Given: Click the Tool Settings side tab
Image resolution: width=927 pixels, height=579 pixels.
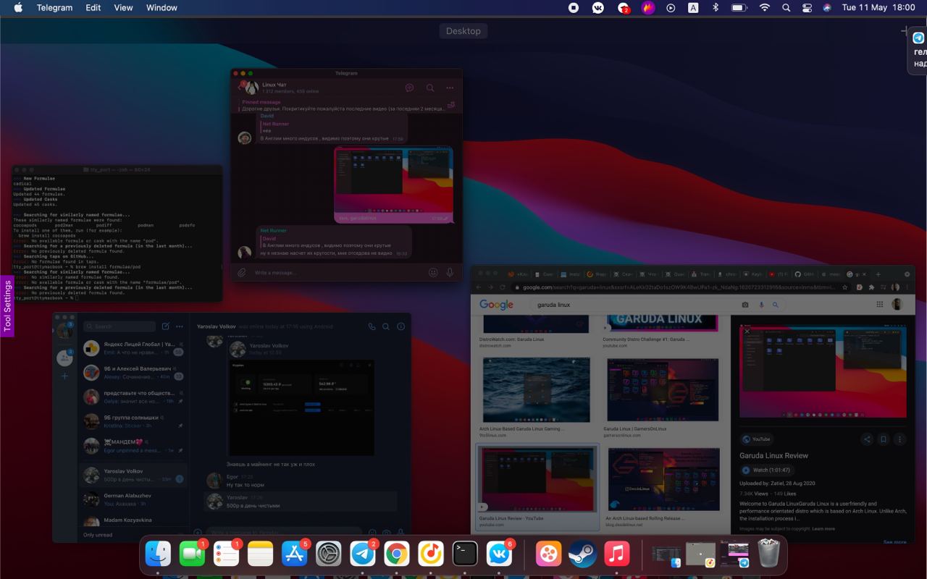Looking at the screenshot, I should point(8,305).
